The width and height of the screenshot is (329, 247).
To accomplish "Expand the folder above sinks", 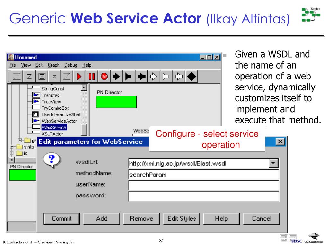I will 20,140.
